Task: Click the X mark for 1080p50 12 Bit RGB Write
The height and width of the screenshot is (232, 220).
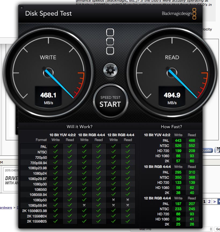Action: click(114, 200)
